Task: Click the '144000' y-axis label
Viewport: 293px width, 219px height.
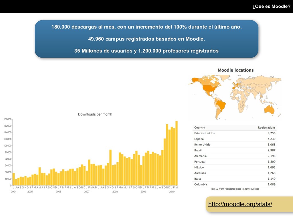Action: (7, 132)
